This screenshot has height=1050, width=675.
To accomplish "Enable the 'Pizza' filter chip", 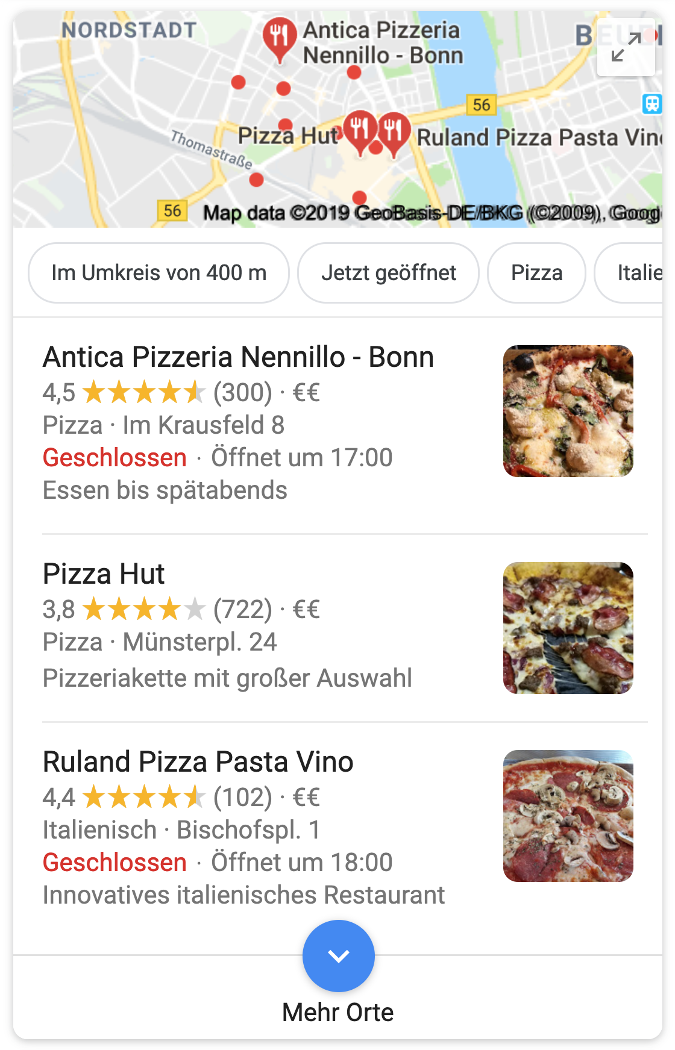I will click(x=536, y=273).
